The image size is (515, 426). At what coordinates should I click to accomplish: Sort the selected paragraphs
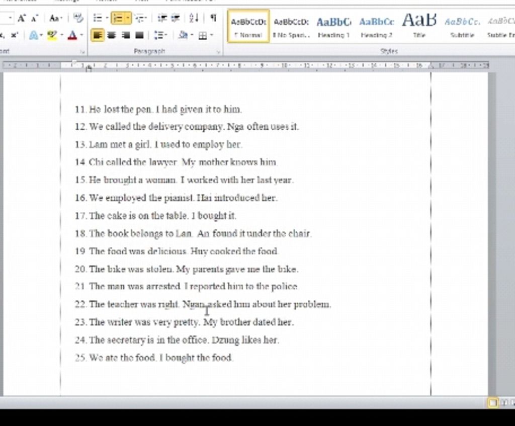(x=194, y=18)
